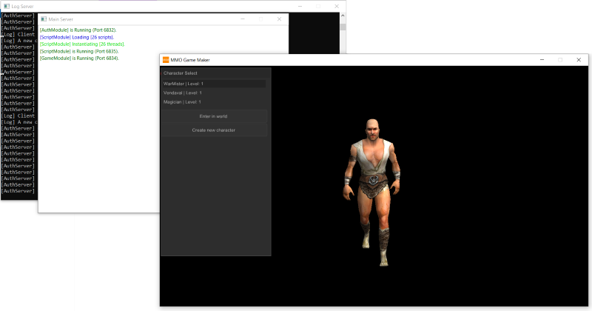Minimize the Log Server console window
This screenshot has width=592, height=311.
pyautogui.click(x=300, y=6)
